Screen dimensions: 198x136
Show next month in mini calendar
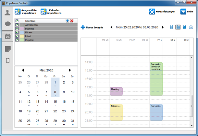(70, 70)
